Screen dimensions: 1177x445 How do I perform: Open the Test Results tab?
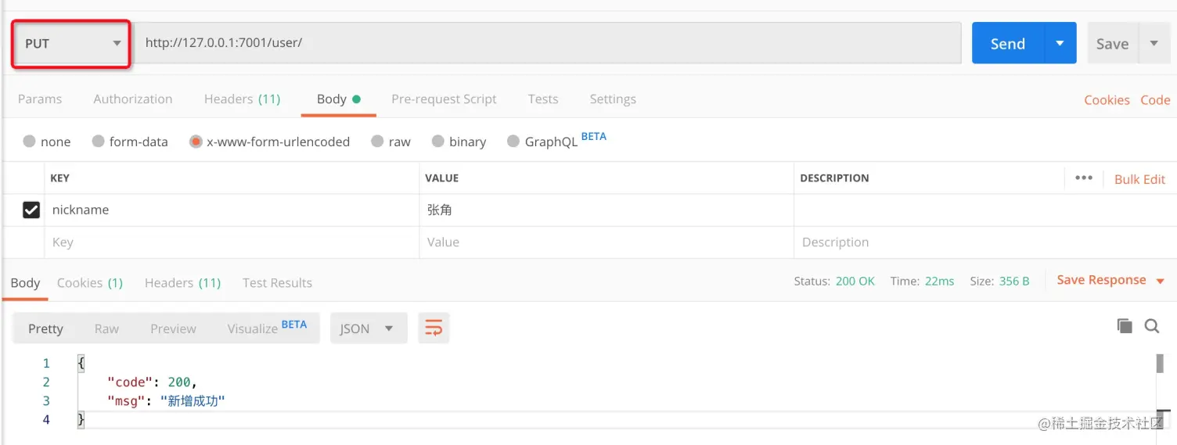tap(277, 282)
